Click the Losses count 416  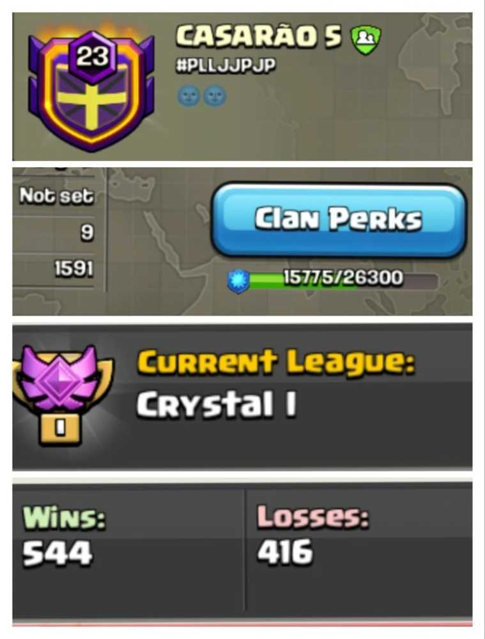[285, 552]
